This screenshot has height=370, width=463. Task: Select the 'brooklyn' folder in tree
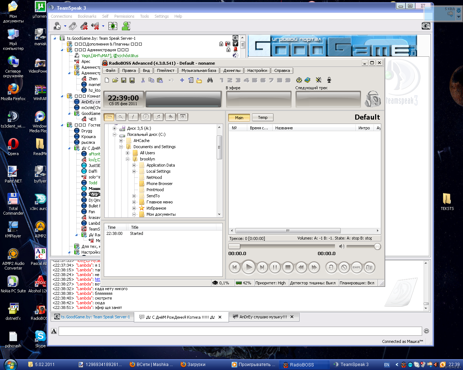tap(147, 159)
